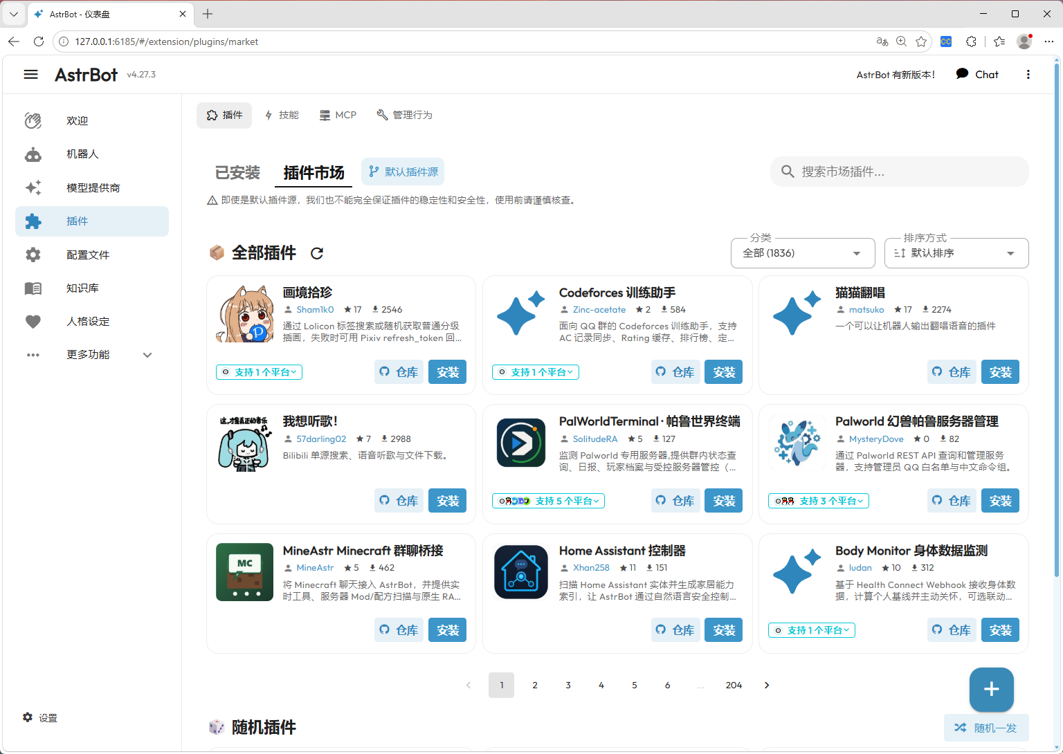Open 人格设定 in the sidebar
Screen dimensions: 1063x754
(92, 322)
